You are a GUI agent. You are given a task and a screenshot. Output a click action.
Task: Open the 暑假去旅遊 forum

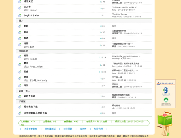29,96
